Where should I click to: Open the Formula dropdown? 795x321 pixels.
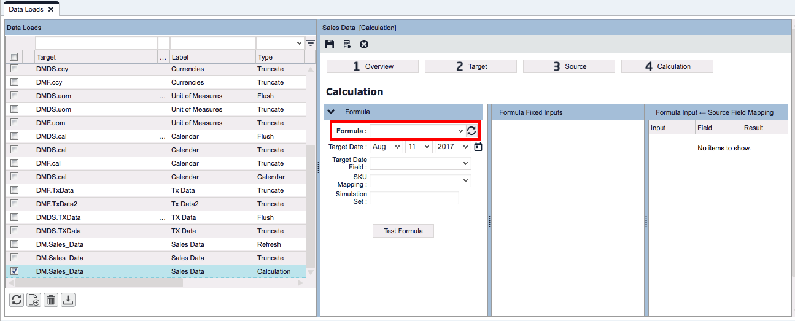pyautogui.click(x=417, y=131)
